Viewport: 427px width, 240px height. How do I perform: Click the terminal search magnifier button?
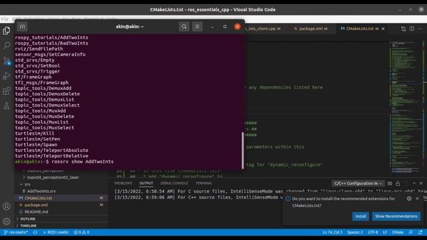[x=184, y=27]
